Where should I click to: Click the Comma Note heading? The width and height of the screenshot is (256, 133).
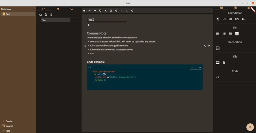tap(97, 33)
